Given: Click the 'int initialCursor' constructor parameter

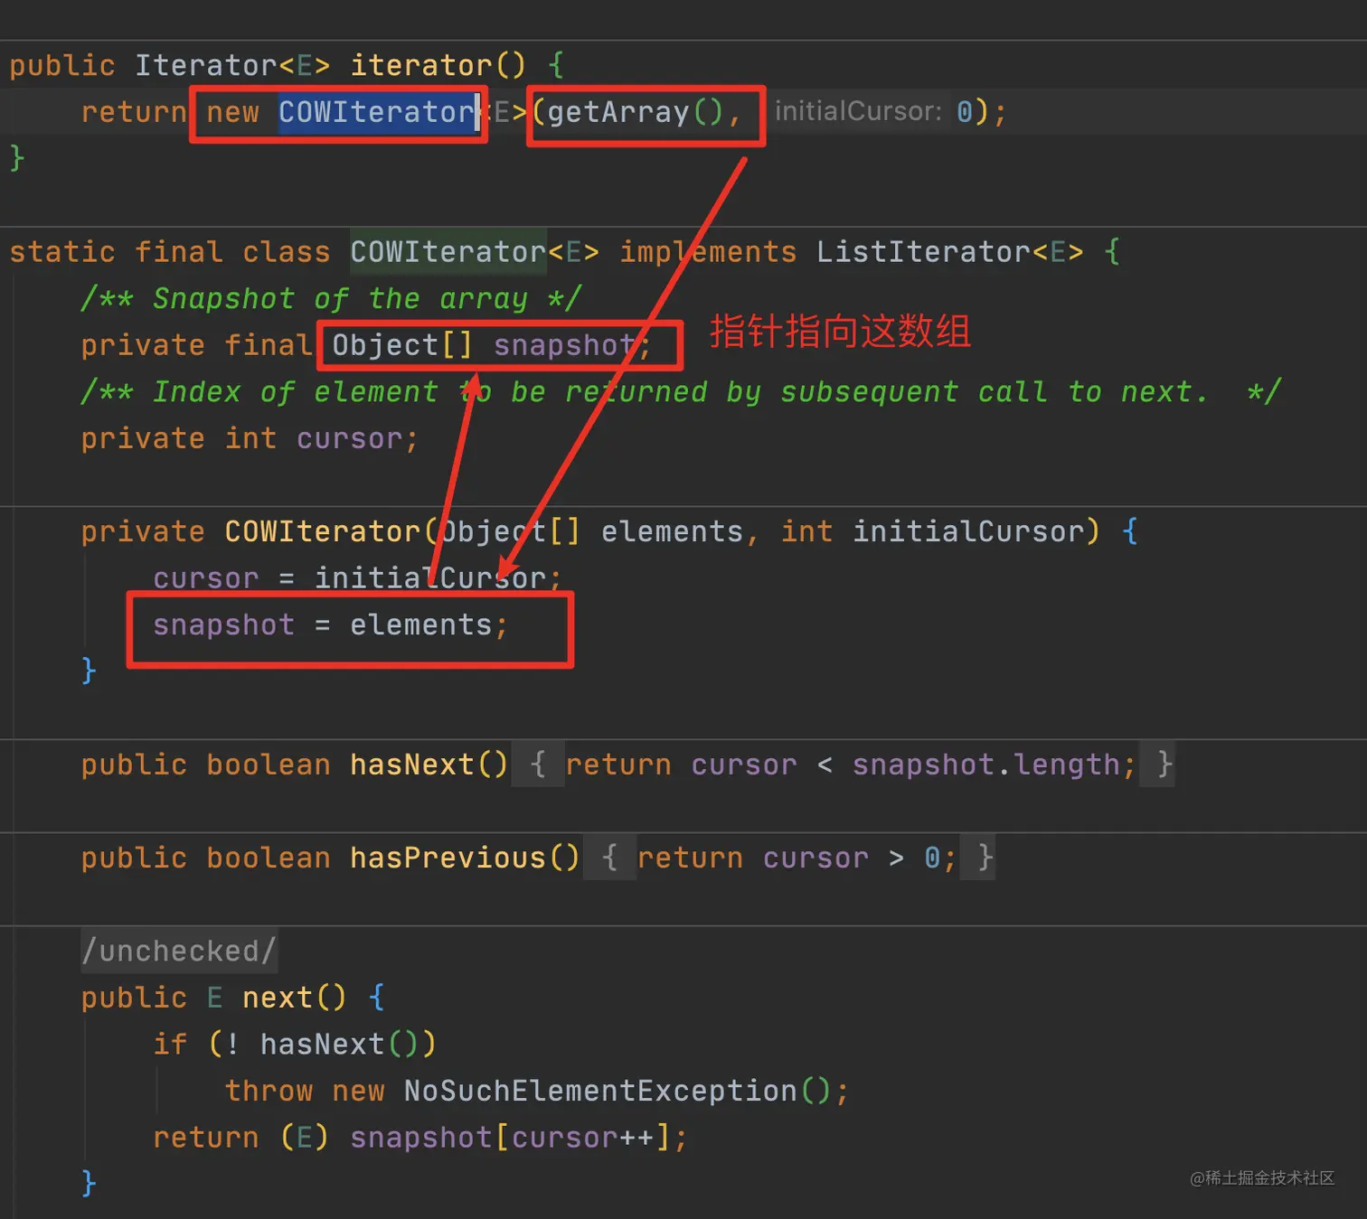Looking at the screenshot, I should [x=931, y=531].
